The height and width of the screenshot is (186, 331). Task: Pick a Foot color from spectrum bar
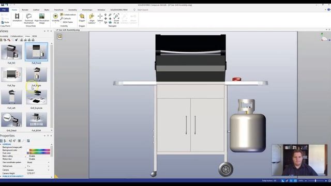pyautogui.click(x=39, y=153)
